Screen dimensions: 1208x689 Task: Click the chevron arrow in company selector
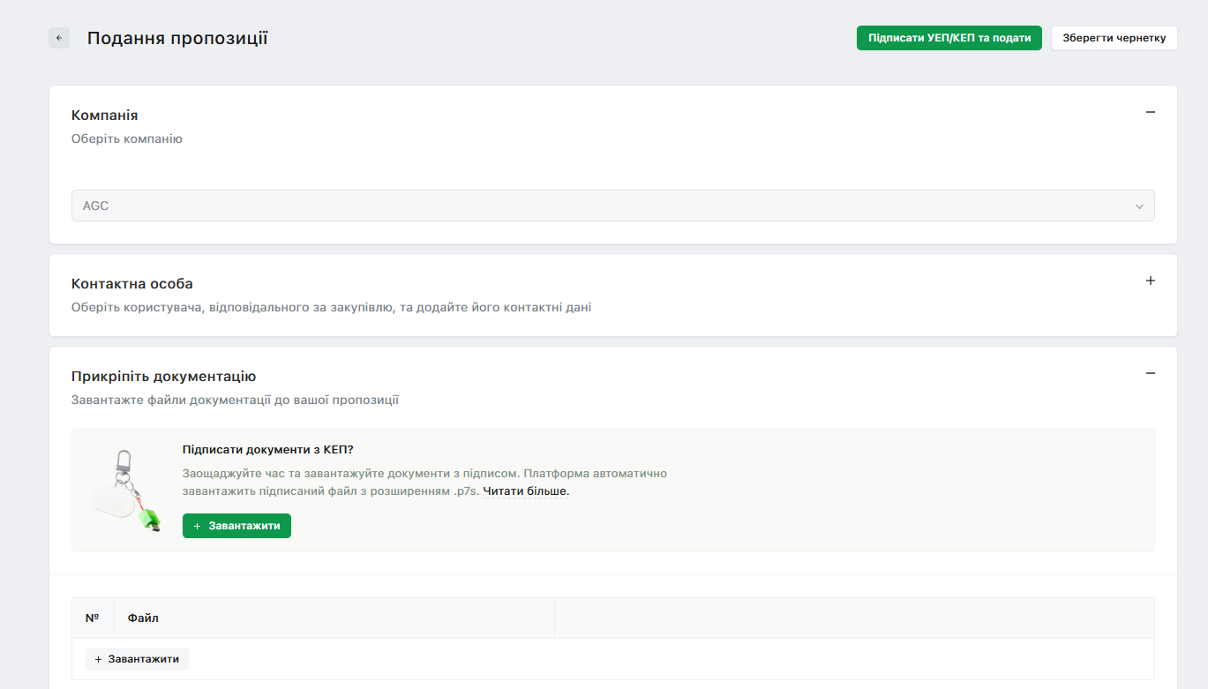point(1139,206)
